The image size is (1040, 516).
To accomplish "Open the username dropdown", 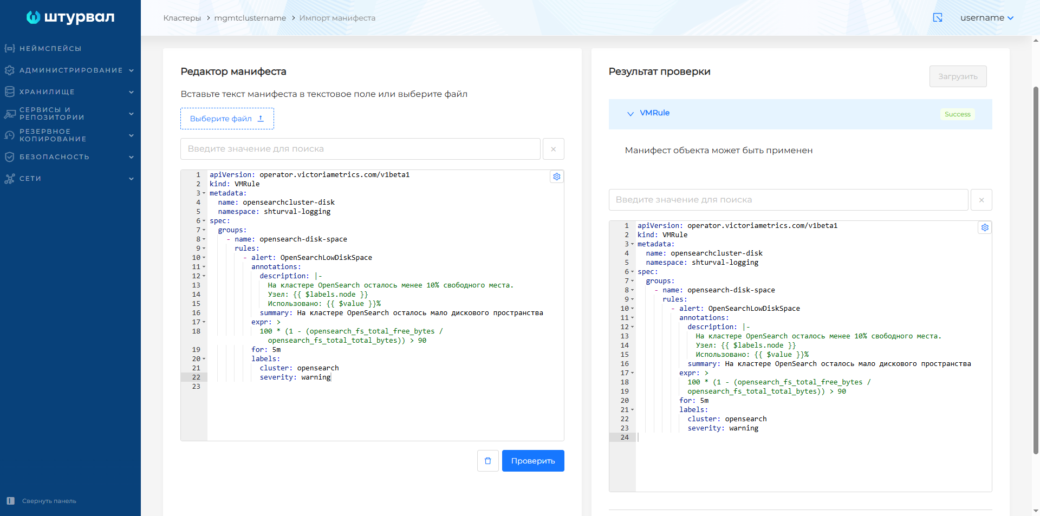I will coord(986,18).
